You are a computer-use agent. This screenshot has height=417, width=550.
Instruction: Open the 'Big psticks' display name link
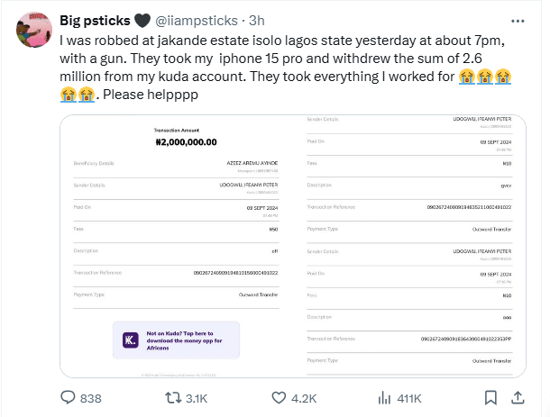click(x=96, y=20)
